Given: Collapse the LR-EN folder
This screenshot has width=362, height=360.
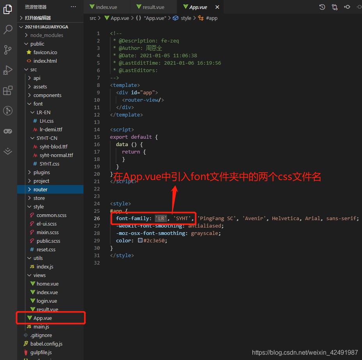Looking at the screenshot, I should (50, 112).
